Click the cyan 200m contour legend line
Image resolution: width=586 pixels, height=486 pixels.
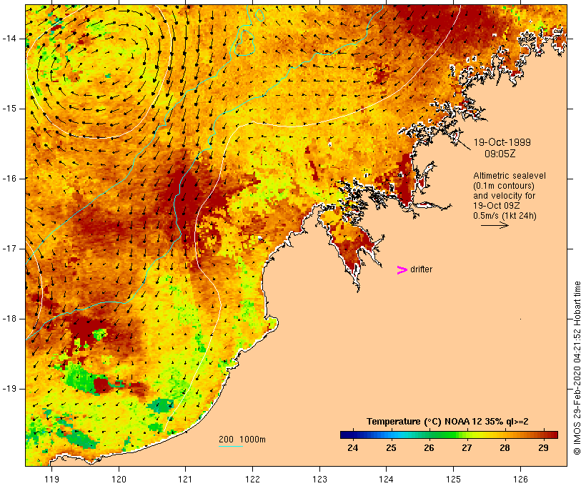pyautogui.click(x=231, y=446)
